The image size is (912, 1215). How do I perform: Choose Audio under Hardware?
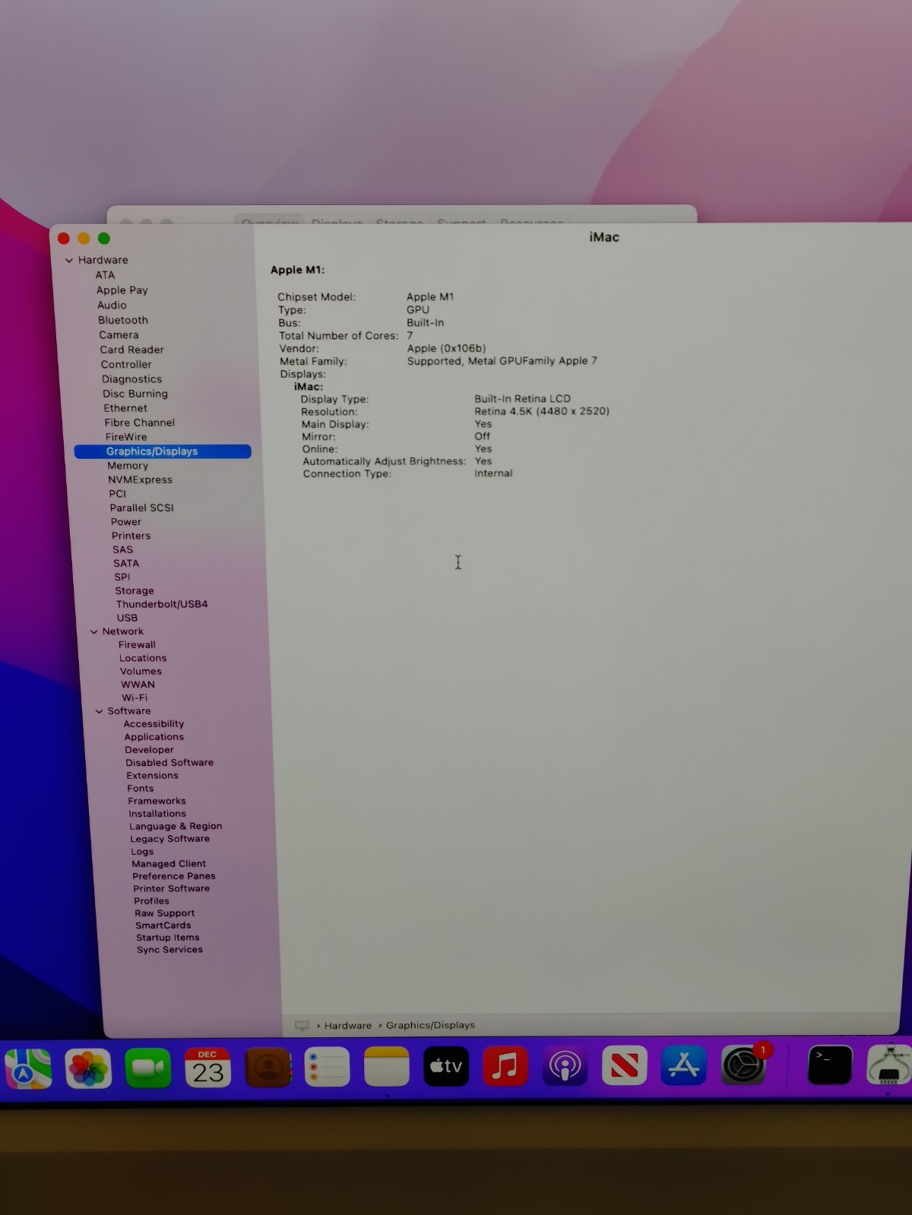(112, 305)
